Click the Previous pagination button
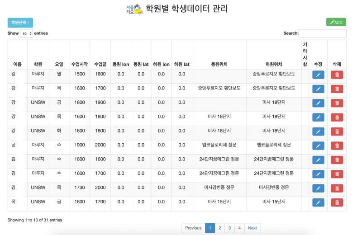 point(193,228)
